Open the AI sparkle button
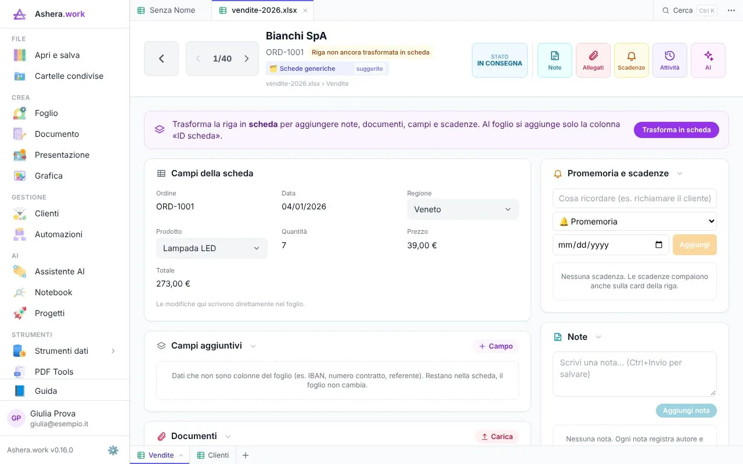 pos(708,60)
